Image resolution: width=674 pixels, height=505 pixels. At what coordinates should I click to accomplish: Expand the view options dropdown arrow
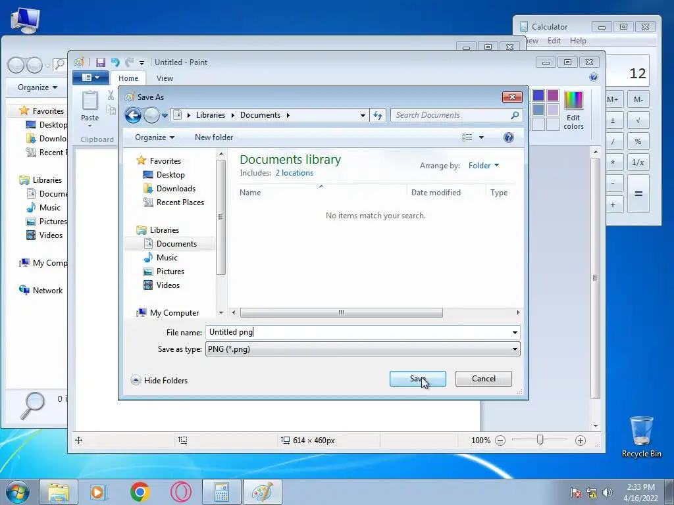(x=481, y=137)
